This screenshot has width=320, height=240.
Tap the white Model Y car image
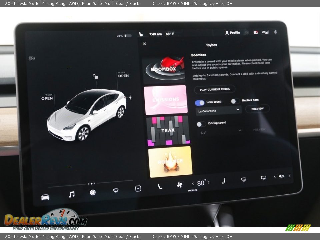click(87, 114)
